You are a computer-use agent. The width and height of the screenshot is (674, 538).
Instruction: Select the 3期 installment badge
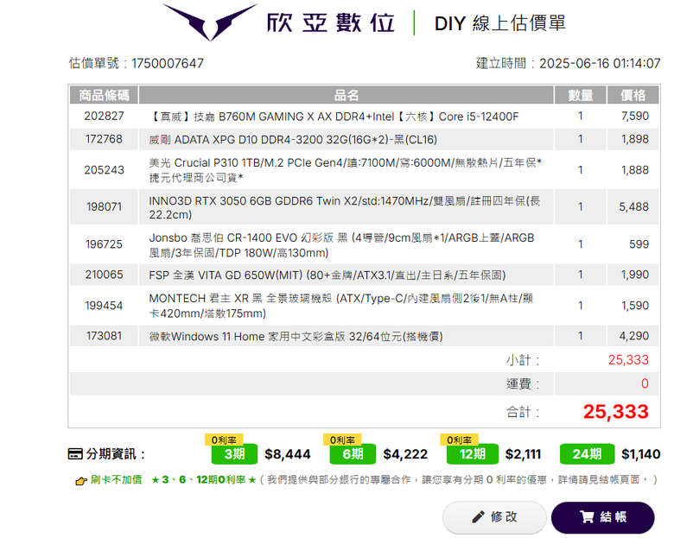pyautogui.click(x=234, y=454)
